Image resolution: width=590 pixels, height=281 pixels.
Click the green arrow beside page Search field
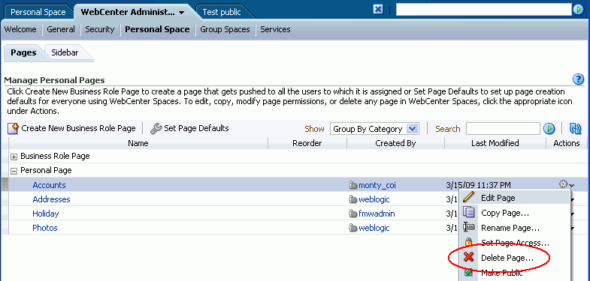point(549,129)
